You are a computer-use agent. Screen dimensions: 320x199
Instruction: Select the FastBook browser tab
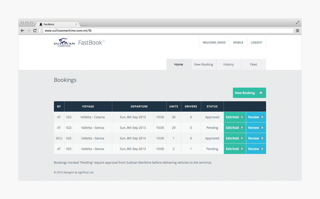tap(57, 24)
